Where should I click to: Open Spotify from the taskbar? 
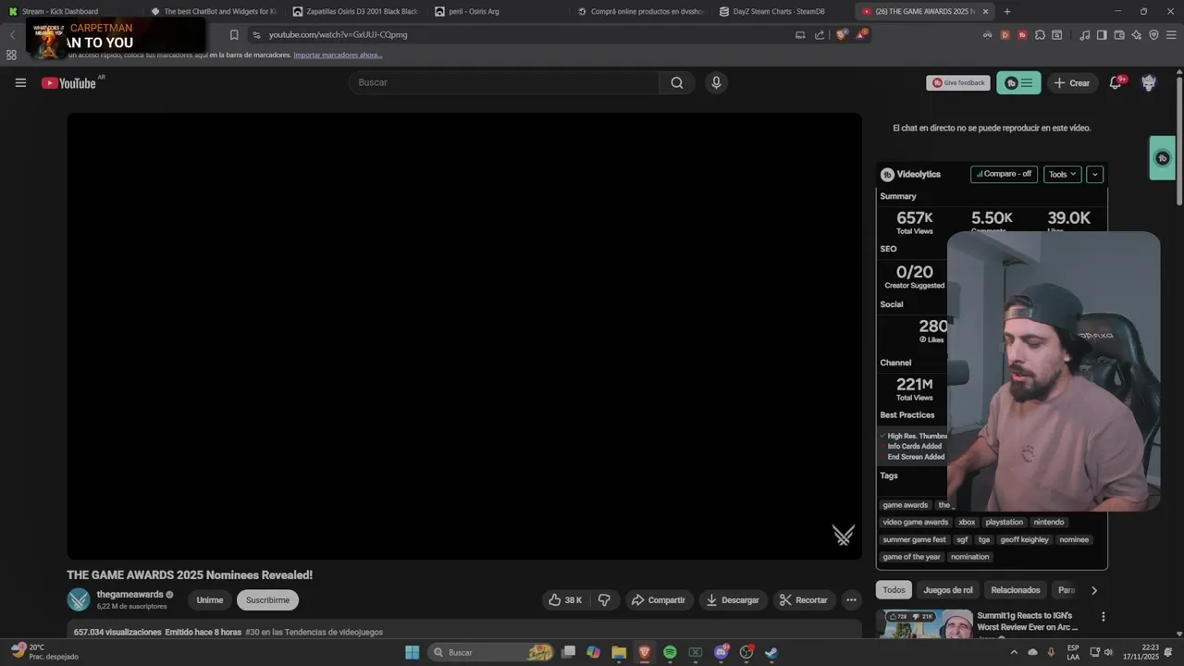(670, 652)
